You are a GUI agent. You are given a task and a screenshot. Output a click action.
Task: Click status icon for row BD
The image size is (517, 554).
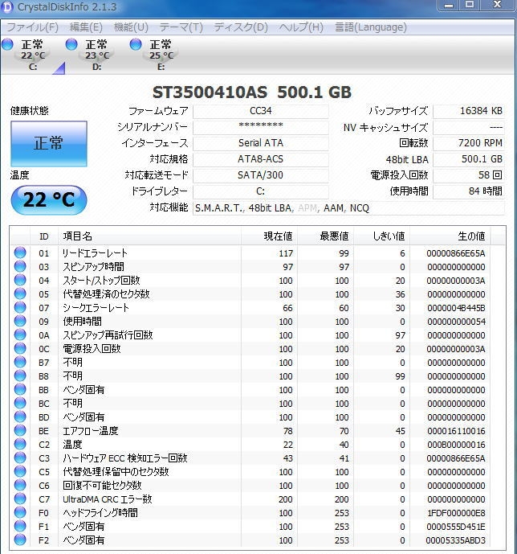[x=20, y=417]
